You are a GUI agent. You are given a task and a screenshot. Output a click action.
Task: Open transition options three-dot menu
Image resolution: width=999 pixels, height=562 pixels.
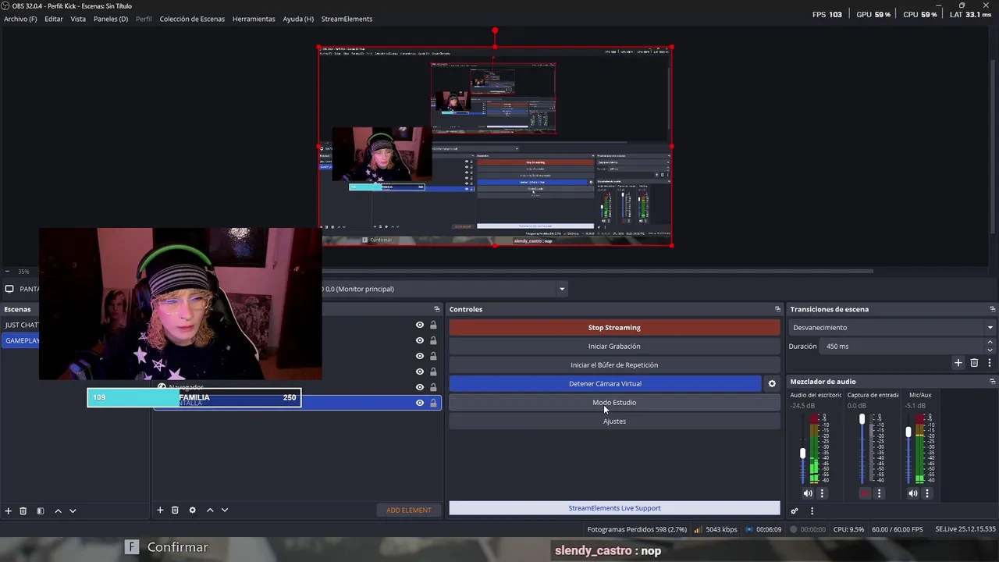[990, 363]
